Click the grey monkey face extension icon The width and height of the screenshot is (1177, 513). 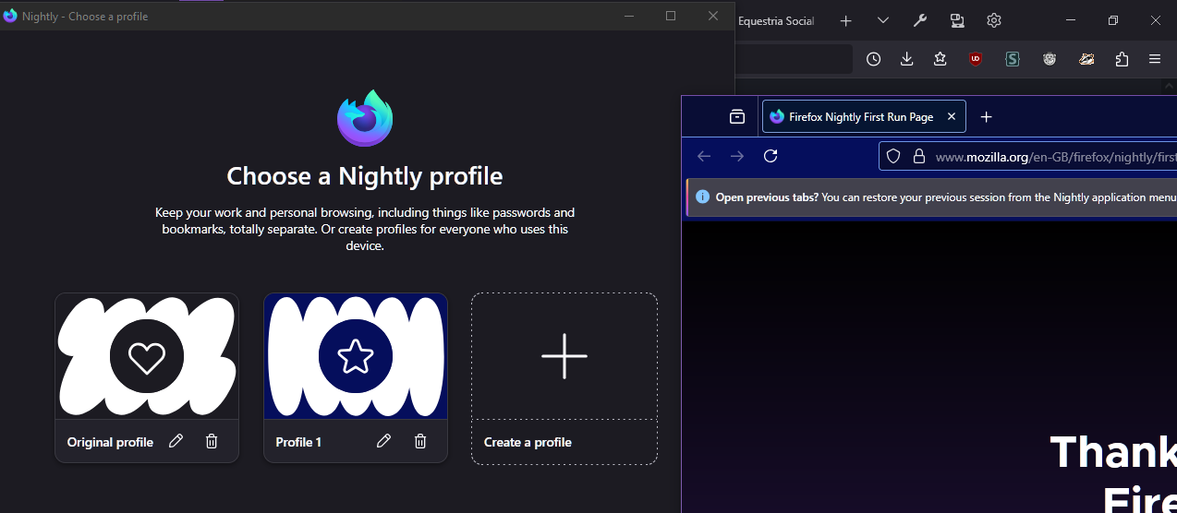(x=1050, y=59)
